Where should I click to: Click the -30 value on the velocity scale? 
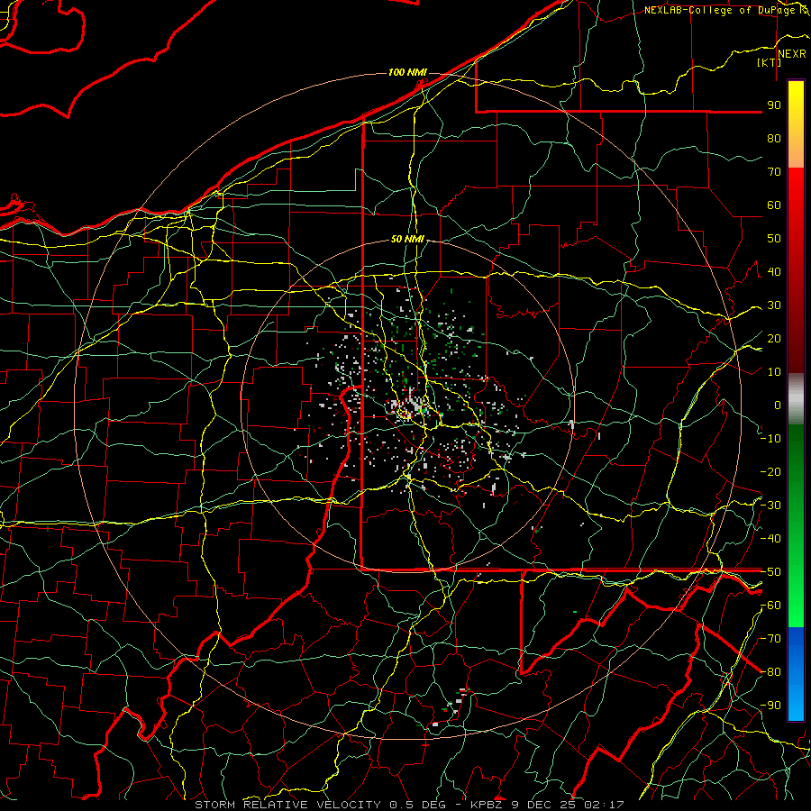coord(770,506)
